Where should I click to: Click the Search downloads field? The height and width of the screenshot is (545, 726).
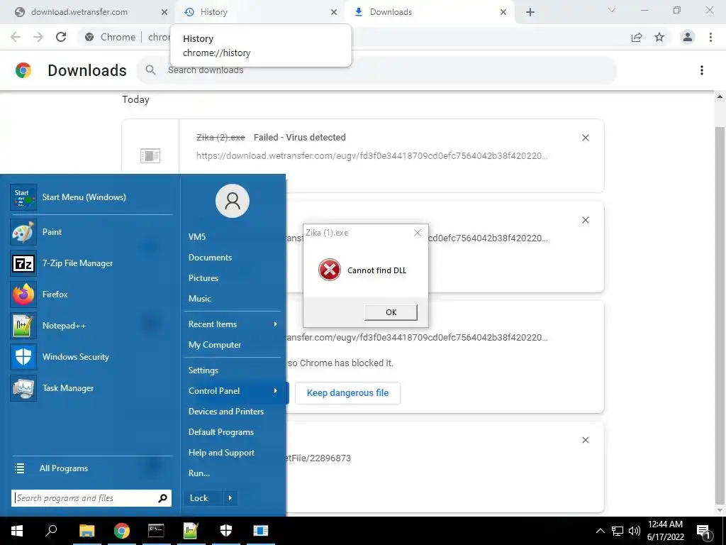point(376,70)
